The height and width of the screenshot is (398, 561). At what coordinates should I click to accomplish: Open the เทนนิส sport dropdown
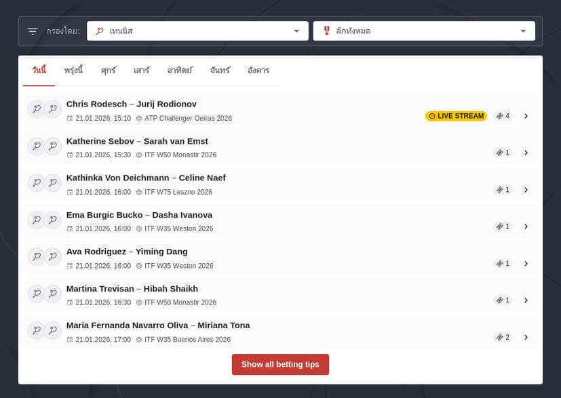pos(197,31)
